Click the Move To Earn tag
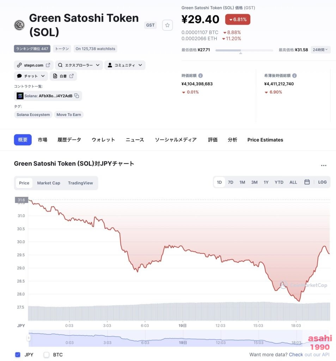The width and height of the screenshot is (336, 361). (x=69, y=115)
